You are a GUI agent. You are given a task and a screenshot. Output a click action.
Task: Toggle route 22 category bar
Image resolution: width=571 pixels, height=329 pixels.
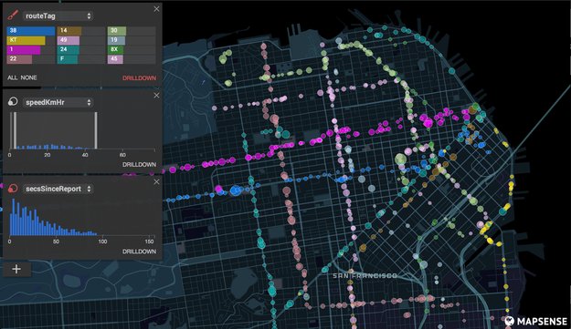tap(19, 59)
